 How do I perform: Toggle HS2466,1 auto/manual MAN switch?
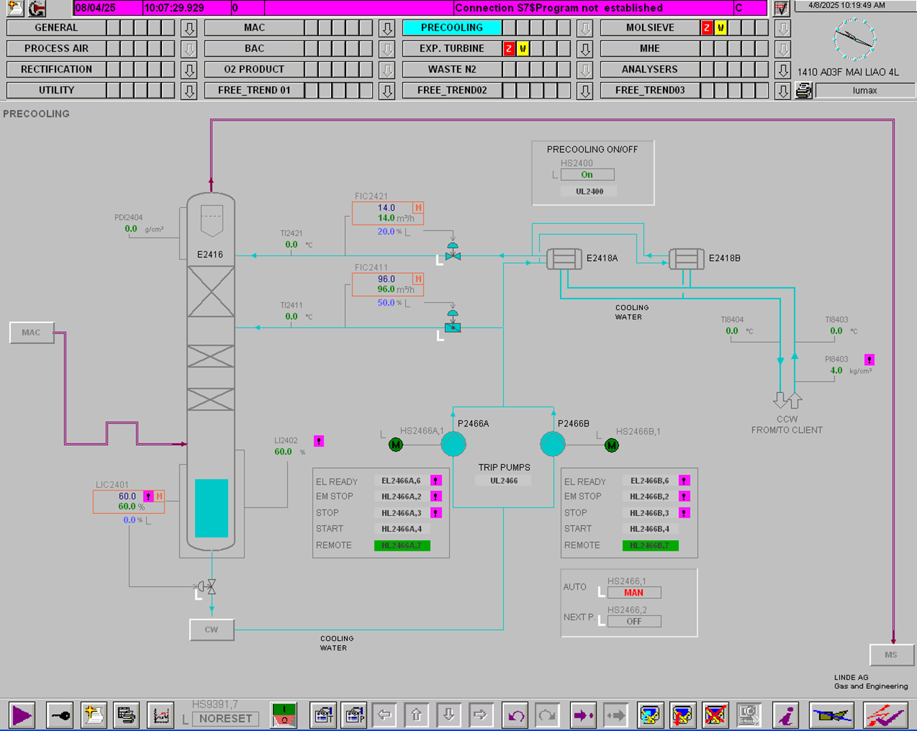coord(634,593)
